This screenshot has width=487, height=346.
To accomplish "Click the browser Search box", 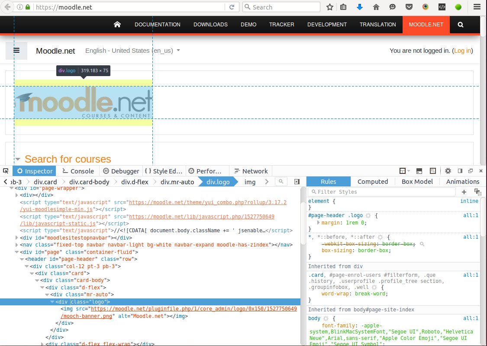I will (x=281, y=7).
